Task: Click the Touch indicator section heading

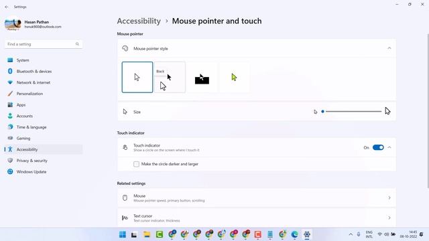Action: coord(131,133)
